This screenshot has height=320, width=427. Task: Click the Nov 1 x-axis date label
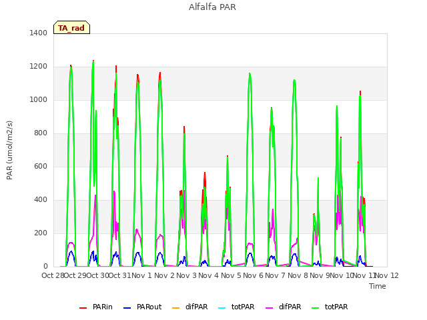pyautogui.click(x=141, y=275)
